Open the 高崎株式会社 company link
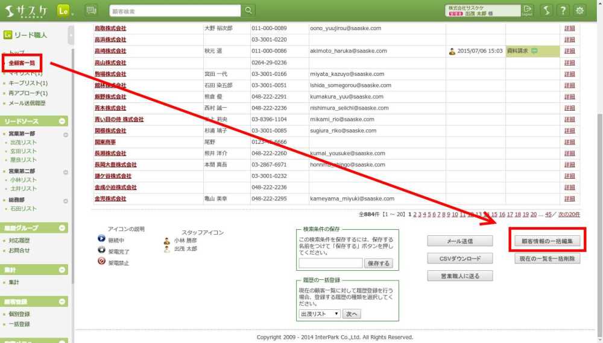 point(110,51)
